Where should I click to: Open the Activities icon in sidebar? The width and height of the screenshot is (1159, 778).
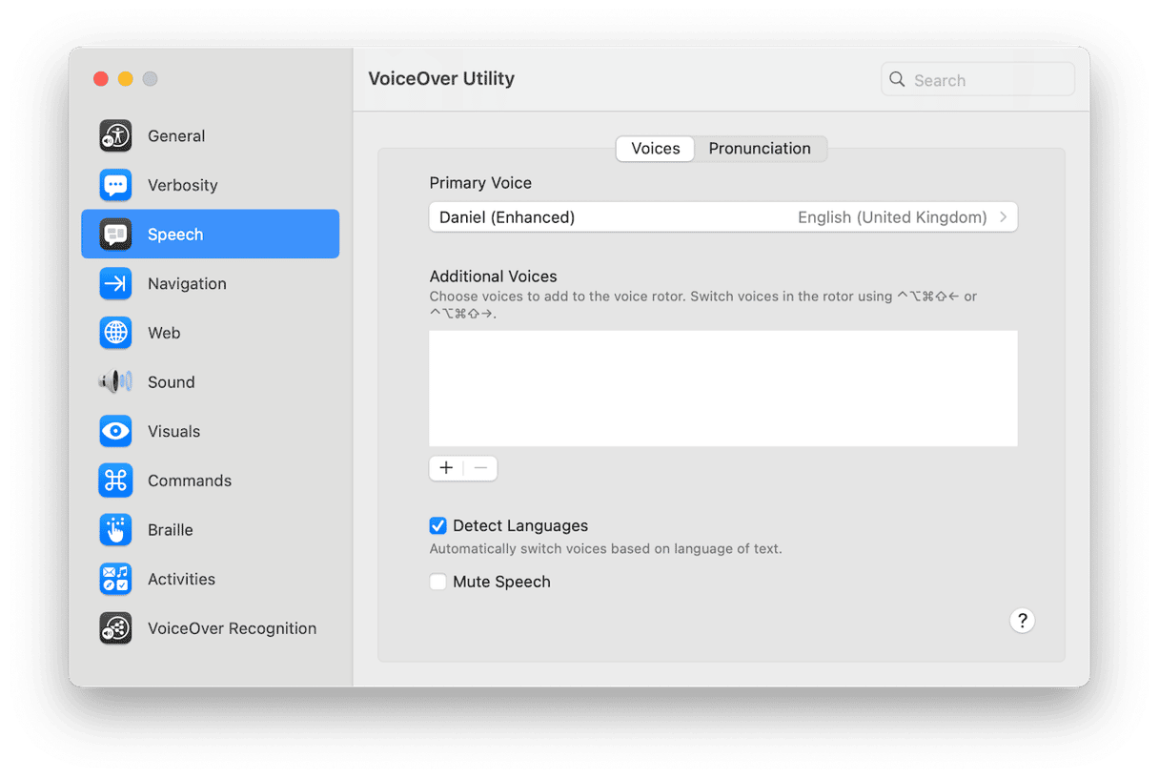(x=115, y=579)
